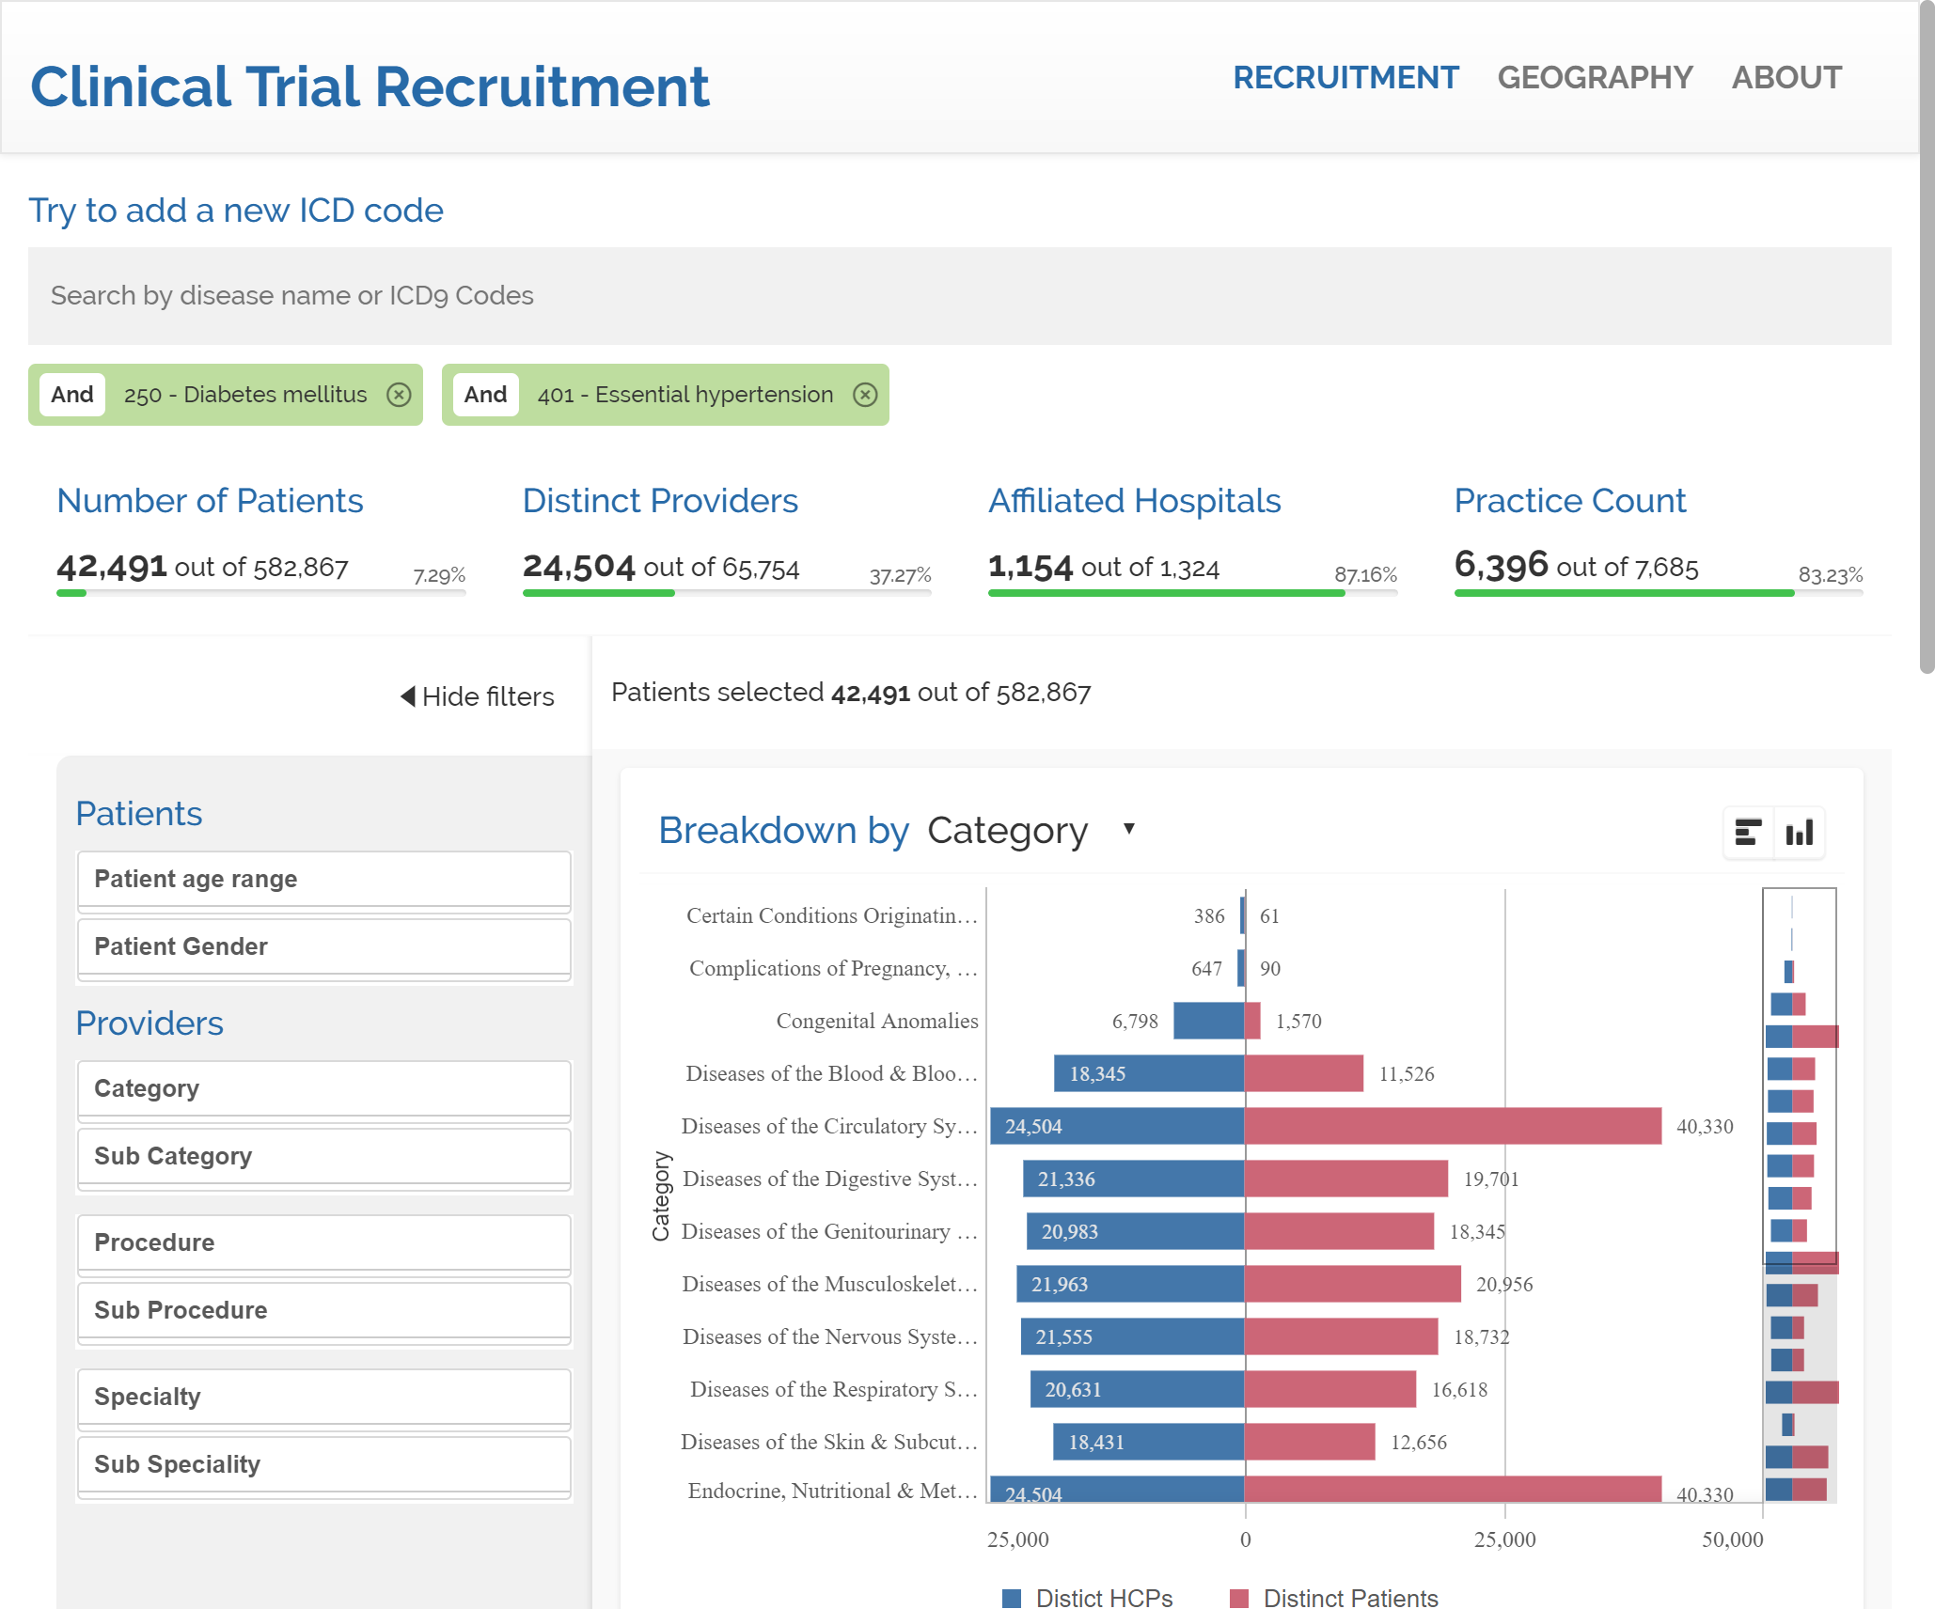Select the Diseases of the Circulatory HCPs bar
Image resolution: width=1935 pixels, height=1609 pixels.
click(x=1118, y=1126)
